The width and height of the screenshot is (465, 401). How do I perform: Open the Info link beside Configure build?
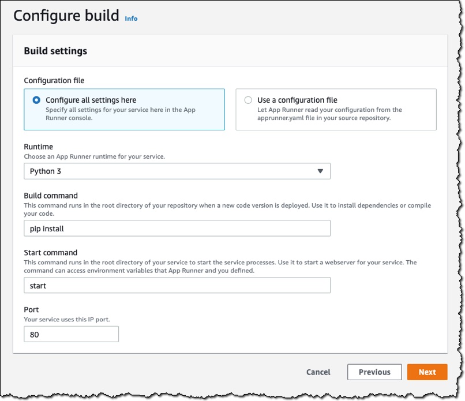coord(131,18)
